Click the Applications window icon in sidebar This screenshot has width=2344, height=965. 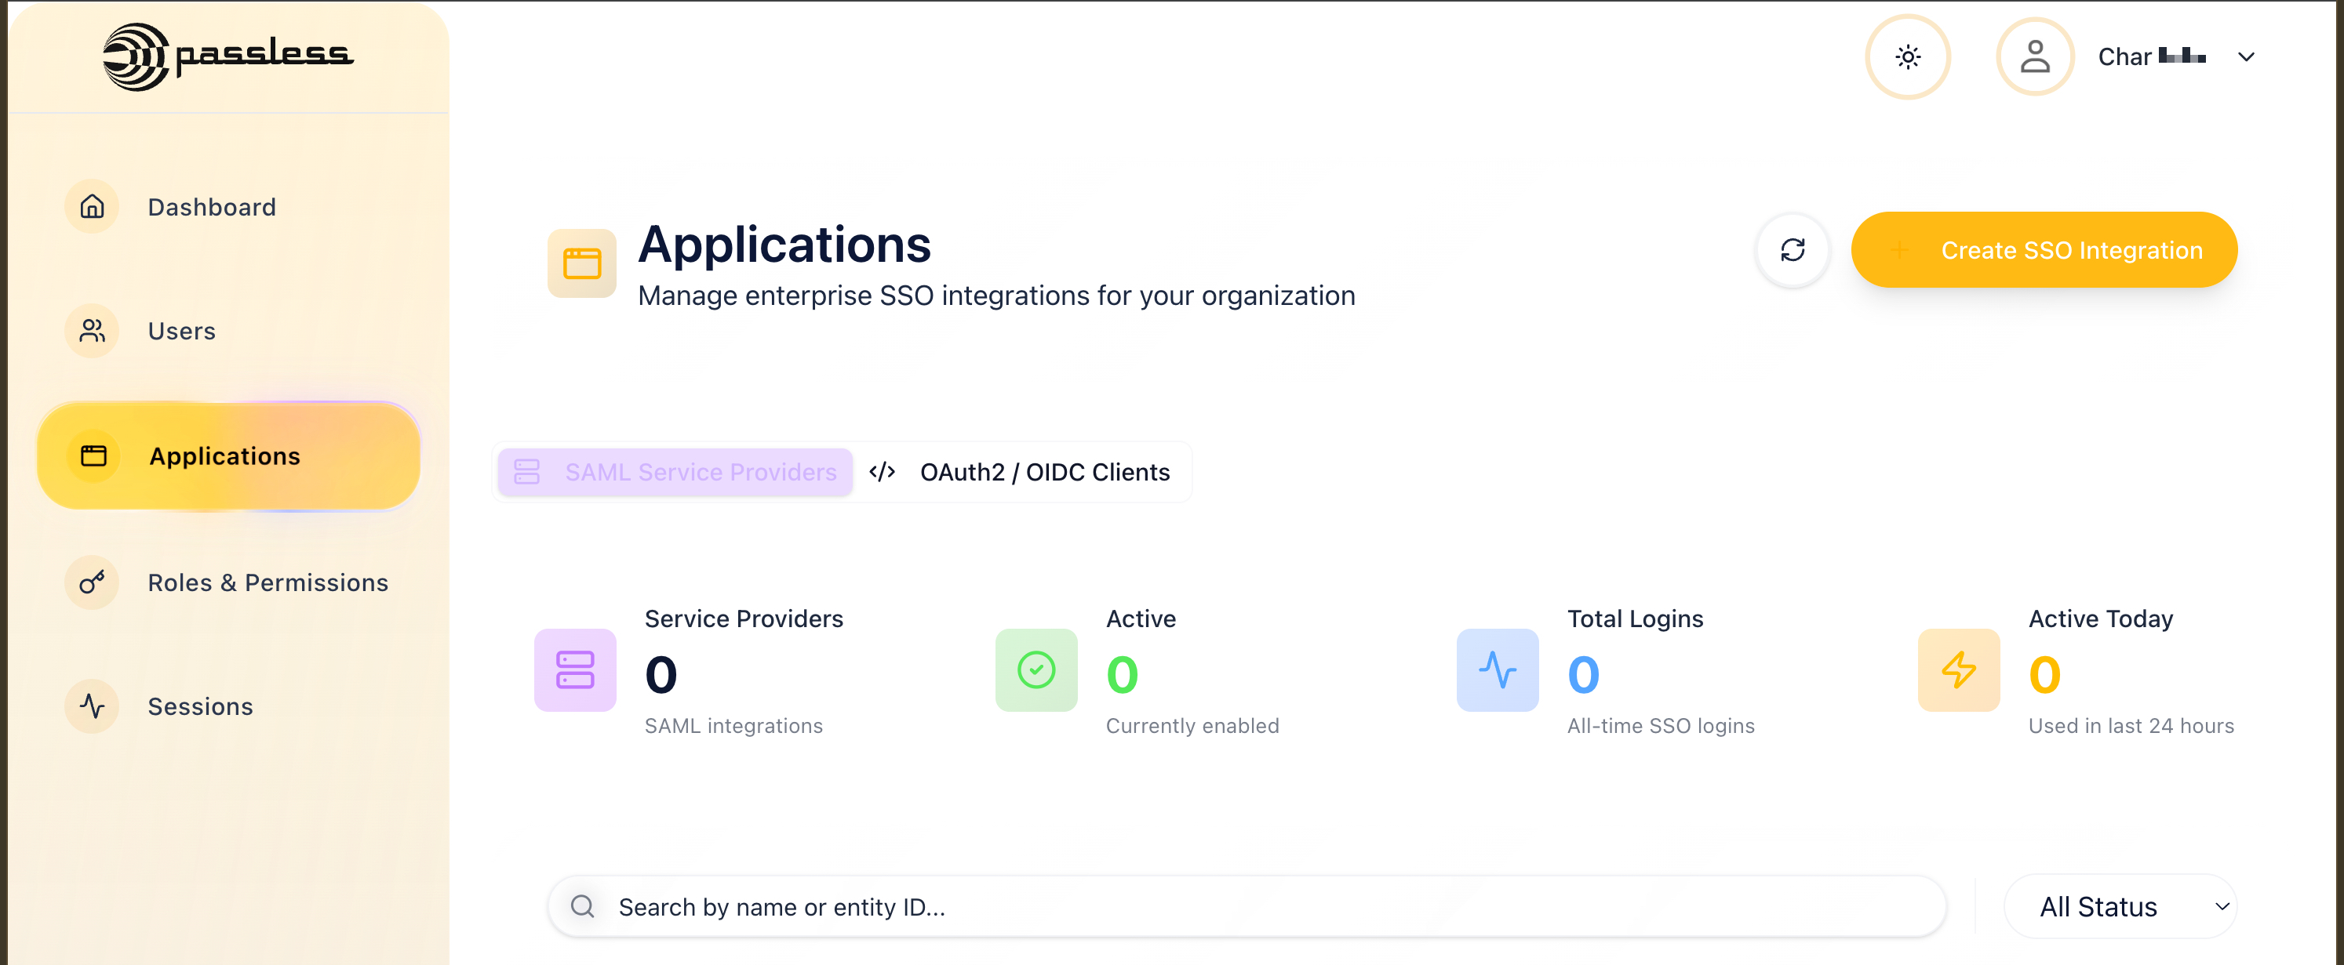click(x=93, y=455)
